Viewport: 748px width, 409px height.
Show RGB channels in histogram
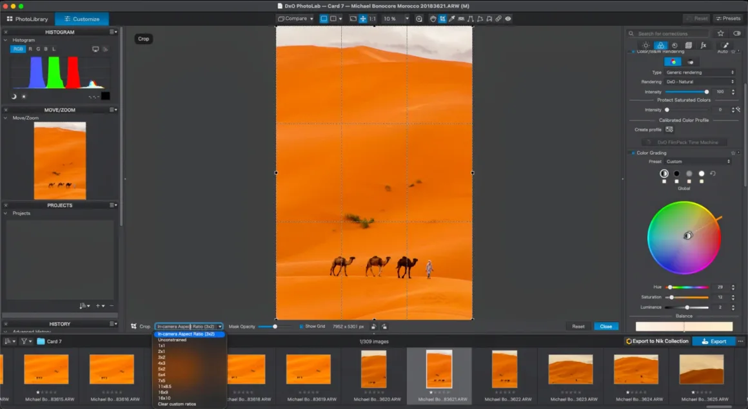[x=17, y=49]
